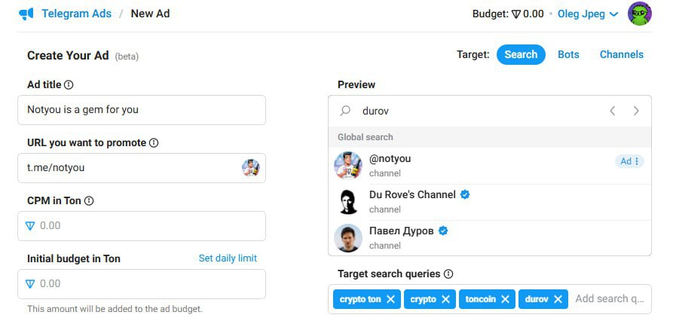The width and height of the screenshot is (676, 318).
Task: Focus the Initial budget in Ton input
Action: click(x=142, y=284)
